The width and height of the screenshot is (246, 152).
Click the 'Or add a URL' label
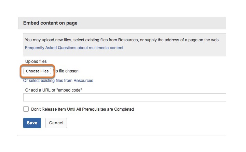(54, 90)
